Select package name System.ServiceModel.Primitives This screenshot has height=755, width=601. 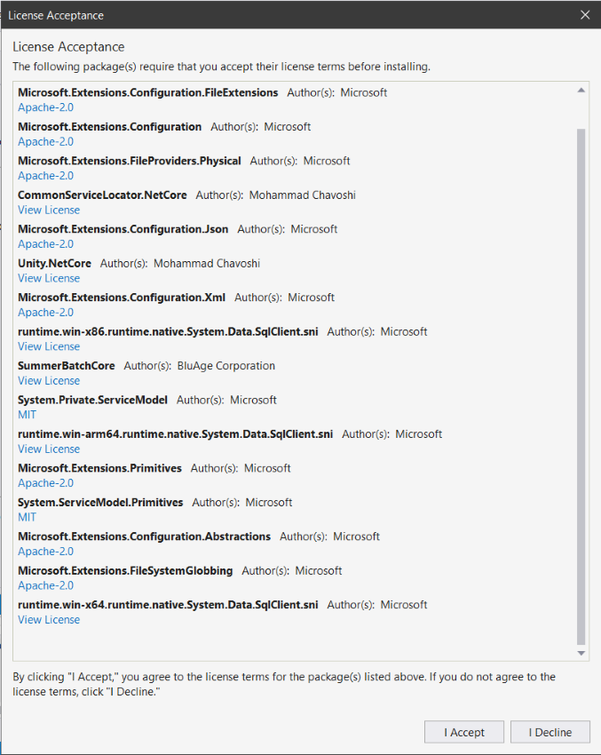click(x=100, y=502)
